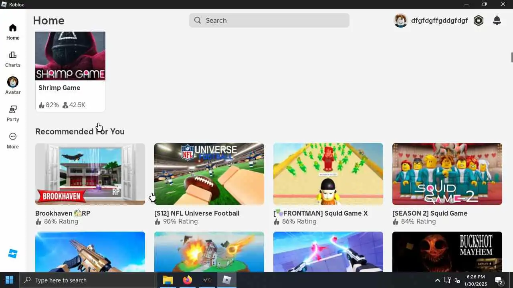Click the Recommended For You heading
This screenshot has height=288, width=513.
coord(80,132)
